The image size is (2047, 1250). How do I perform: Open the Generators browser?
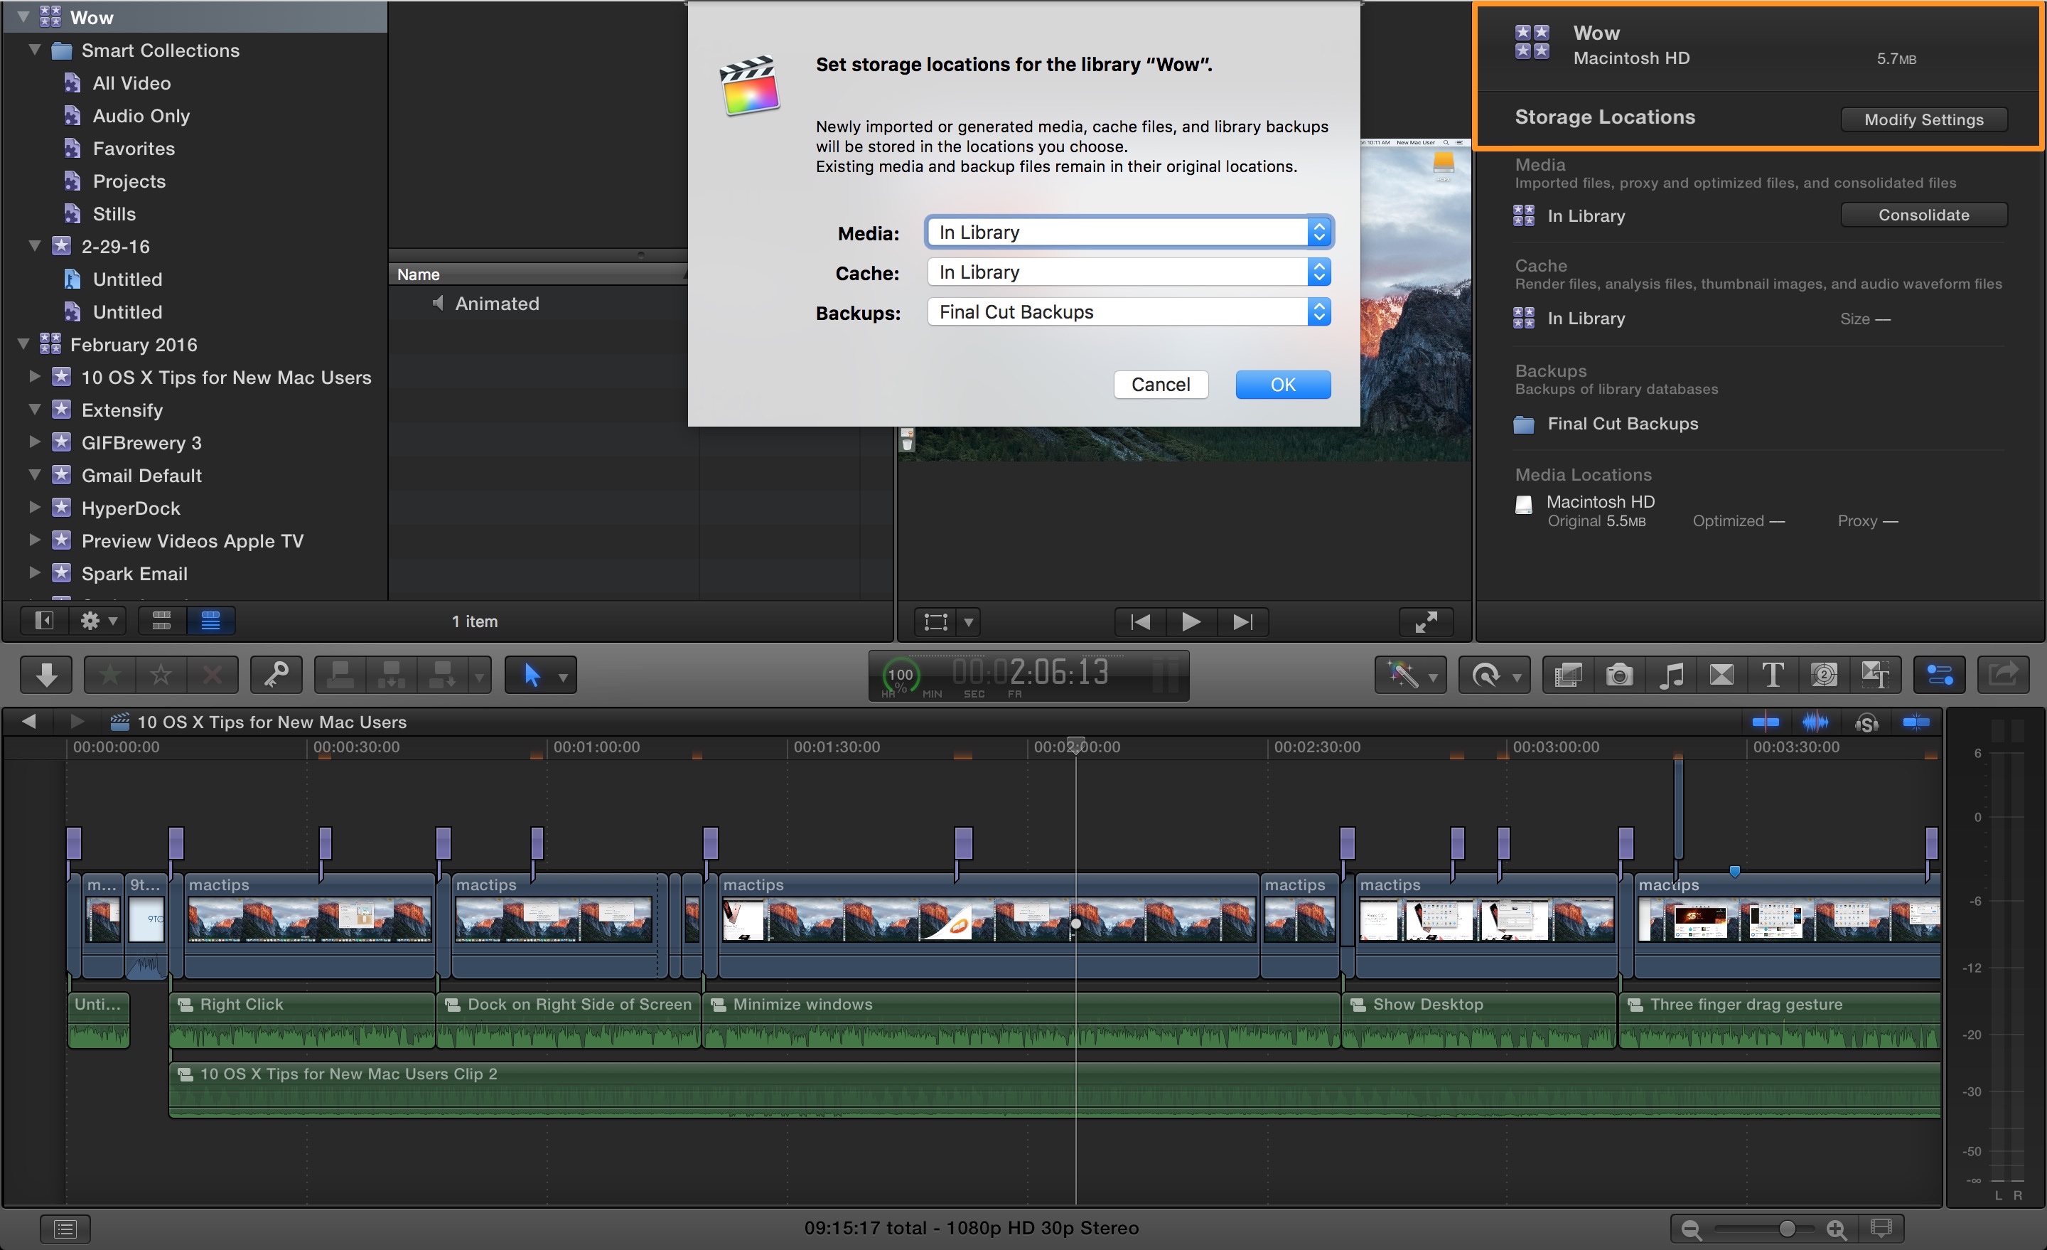tap(1825, 674)
